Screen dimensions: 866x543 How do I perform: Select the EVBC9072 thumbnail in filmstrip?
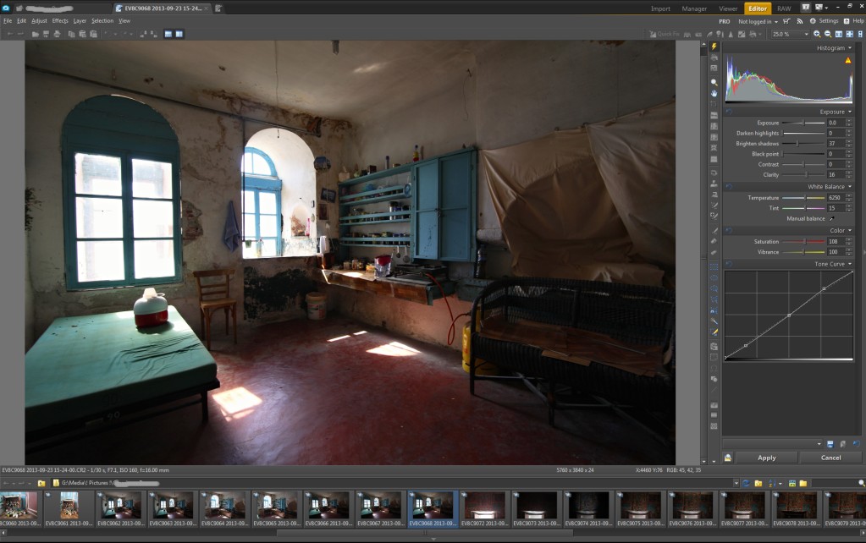tap(486, 506)
